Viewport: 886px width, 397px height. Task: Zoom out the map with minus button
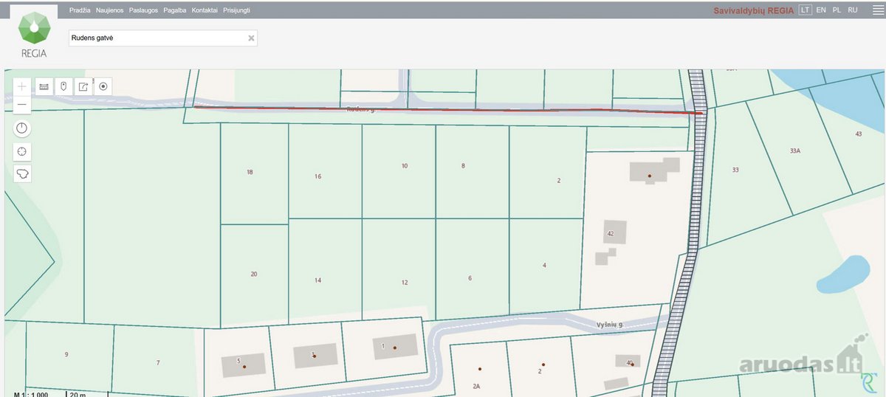pos(22,105)
